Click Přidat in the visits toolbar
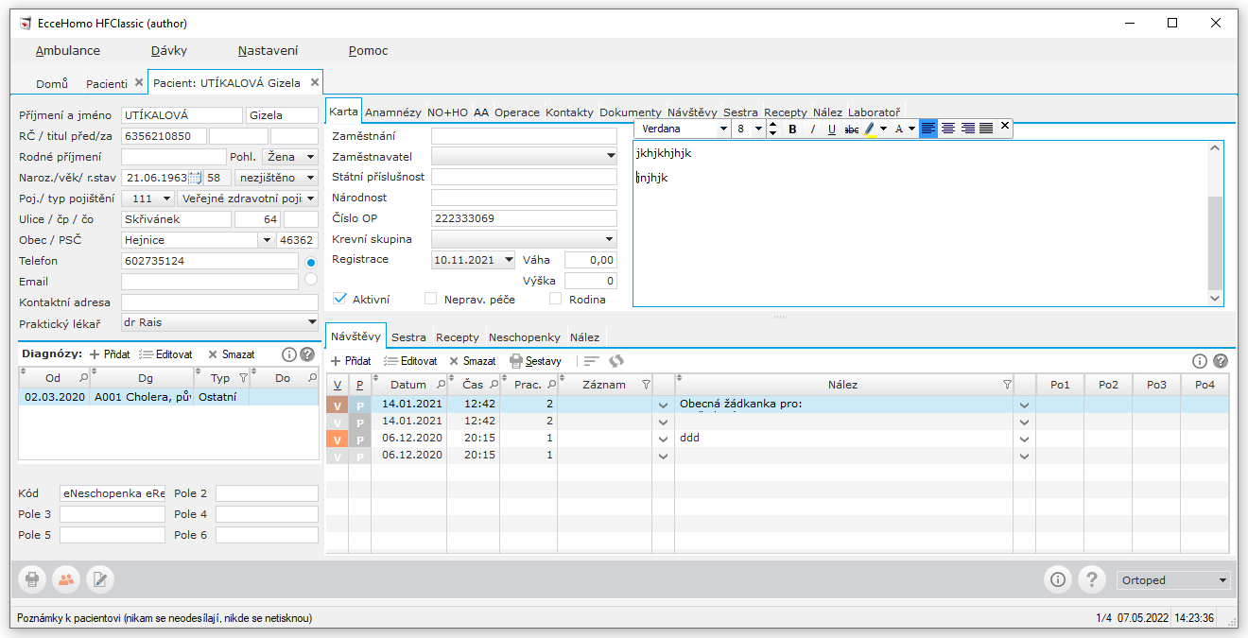 (351, 361)
